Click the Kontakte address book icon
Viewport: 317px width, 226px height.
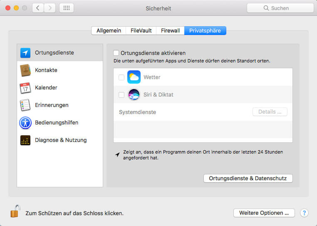pyautogui.click(x=25, y=70)
